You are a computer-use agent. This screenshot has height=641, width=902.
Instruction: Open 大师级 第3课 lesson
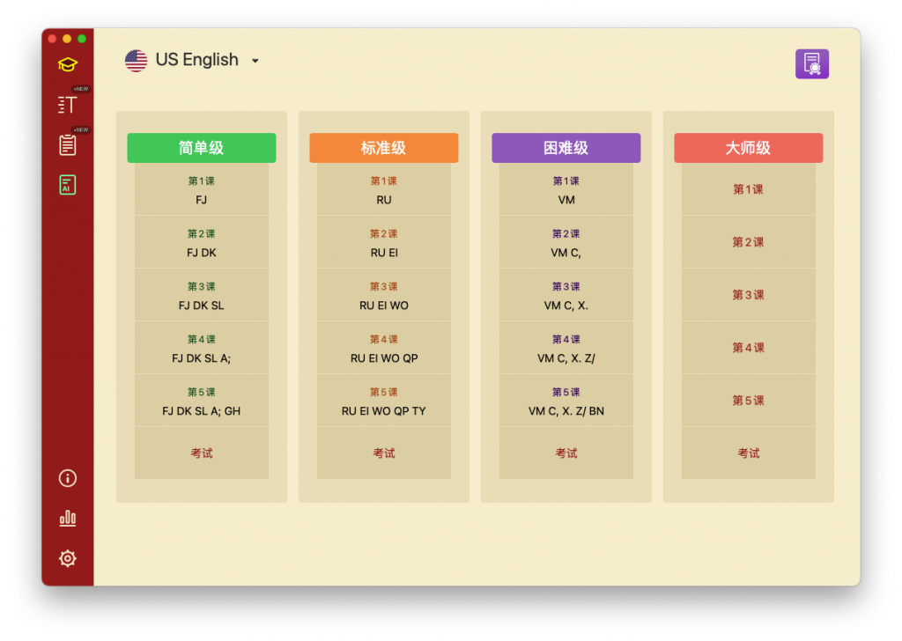tap(749, 295)
